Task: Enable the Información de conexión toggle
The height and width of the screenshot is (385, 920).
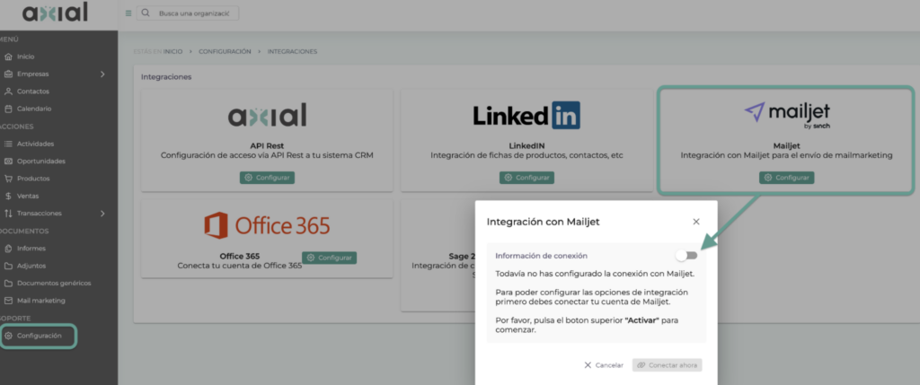Action: [x=686, y=256]
